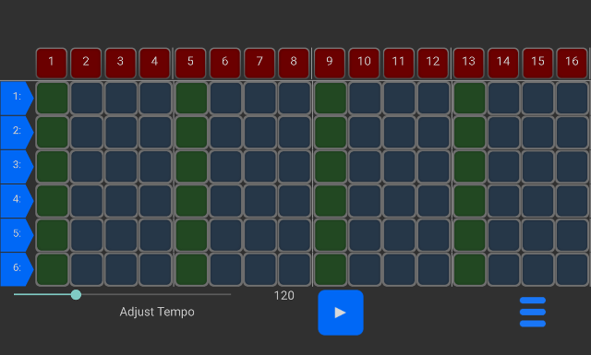Image resolution: width=591 pixels, height=355 pixels.
Task: Toggle track 6 step 8 pad
Action: [x=295, y=269]
